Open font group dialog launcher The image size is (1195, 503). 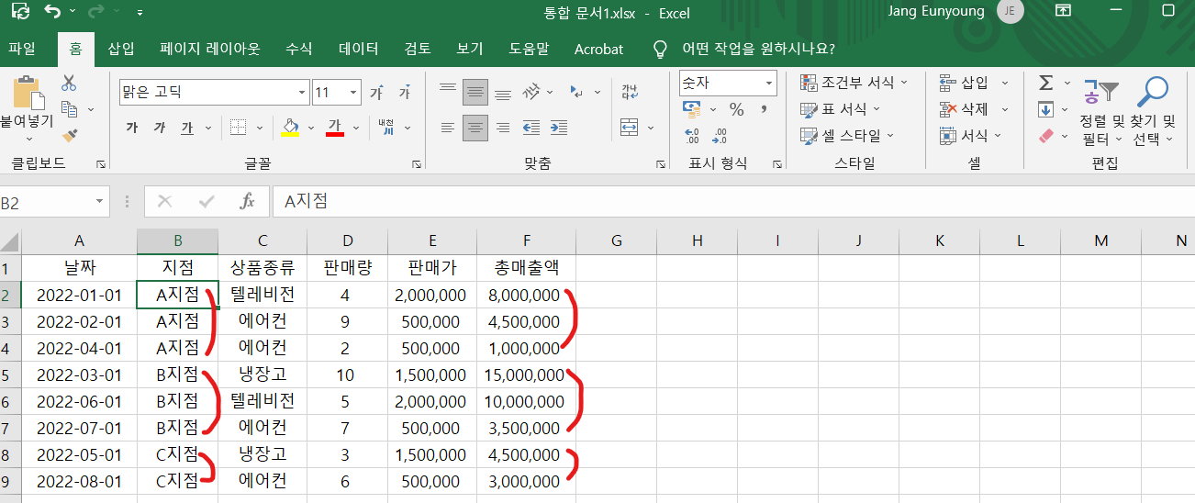tap(417, 164)
